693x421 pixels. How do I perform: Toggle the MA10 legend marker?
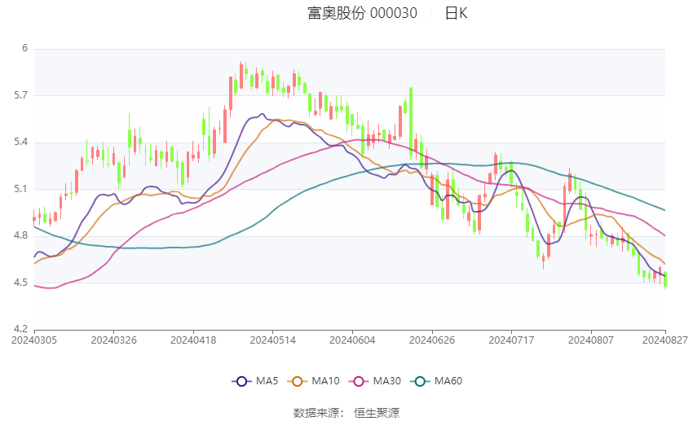point(298,381)
